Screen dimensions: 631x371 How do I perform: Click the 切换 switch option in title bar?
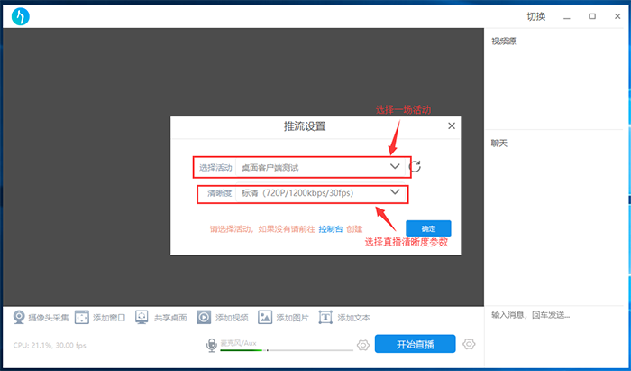click(x=535, y=16)
